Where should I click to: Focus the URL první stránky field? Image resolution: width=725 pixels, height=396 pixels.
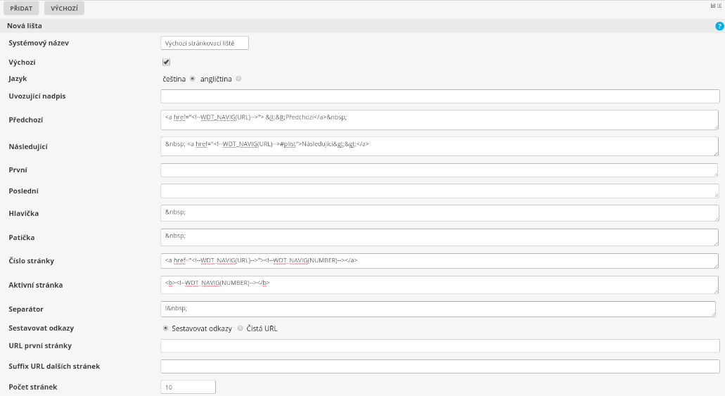(440, 346)
